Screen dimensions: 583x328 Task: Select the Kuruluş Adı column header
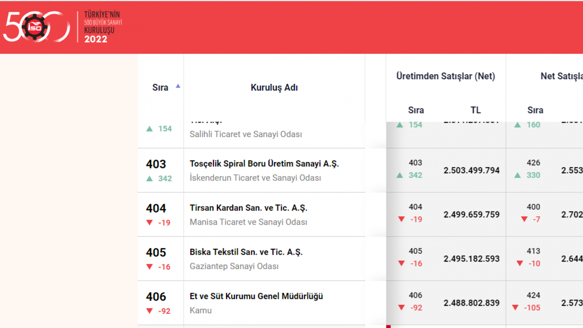coord(274,87)
